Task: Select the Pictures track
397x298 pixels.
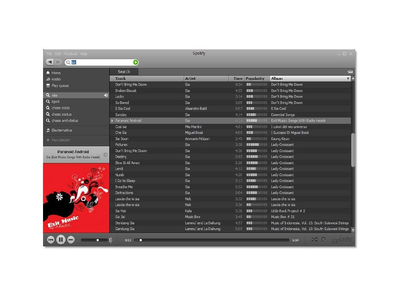Action: click(121, 145)
